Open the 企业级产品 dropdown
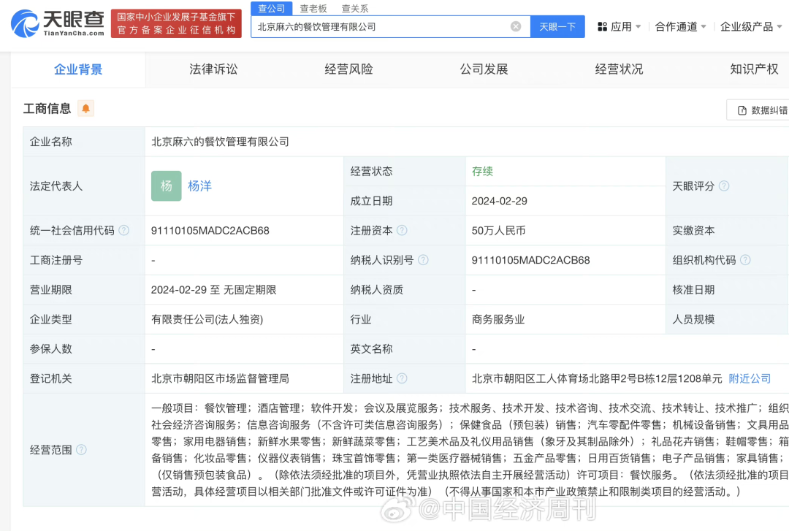The width and height of the screenshot is (789, 531). 751,26
